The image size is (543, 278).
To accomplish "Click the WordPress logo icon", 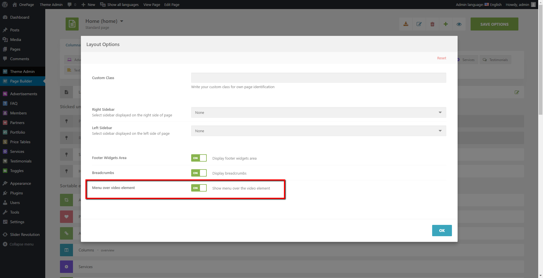I will (5, 5).
